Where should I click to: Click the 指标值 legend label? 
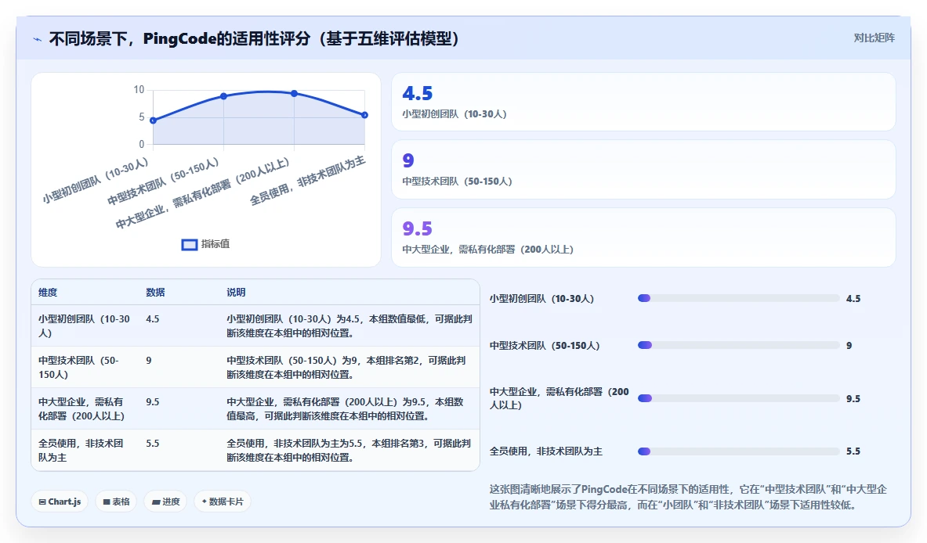click(x=215, y=244)
